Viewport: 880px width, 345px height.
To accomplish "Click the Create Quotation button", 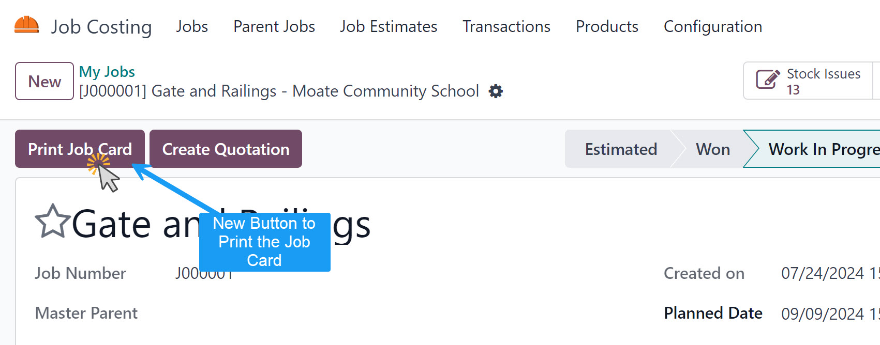I will tap(226, 149).
